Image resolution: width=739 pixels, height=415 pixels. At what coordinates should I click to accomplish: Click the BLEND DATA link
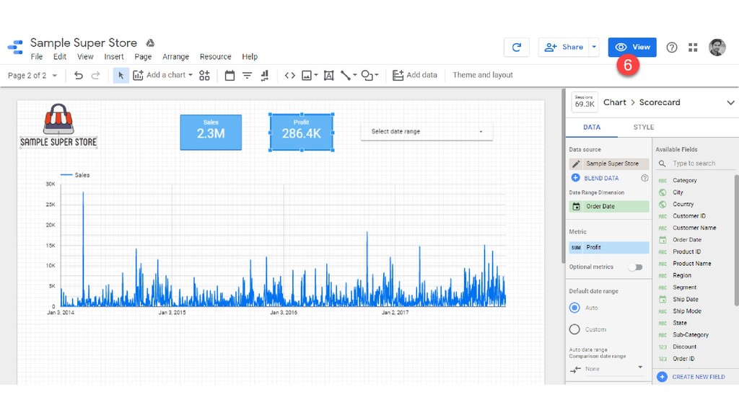pyautogui.click(x=600, y=178)
